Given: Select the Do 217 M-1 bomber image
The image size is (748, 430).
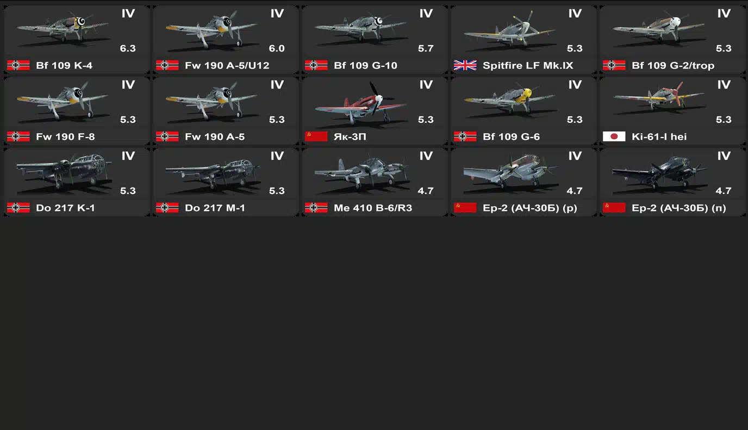Looking at the screenshot, I should click(213, 174).
